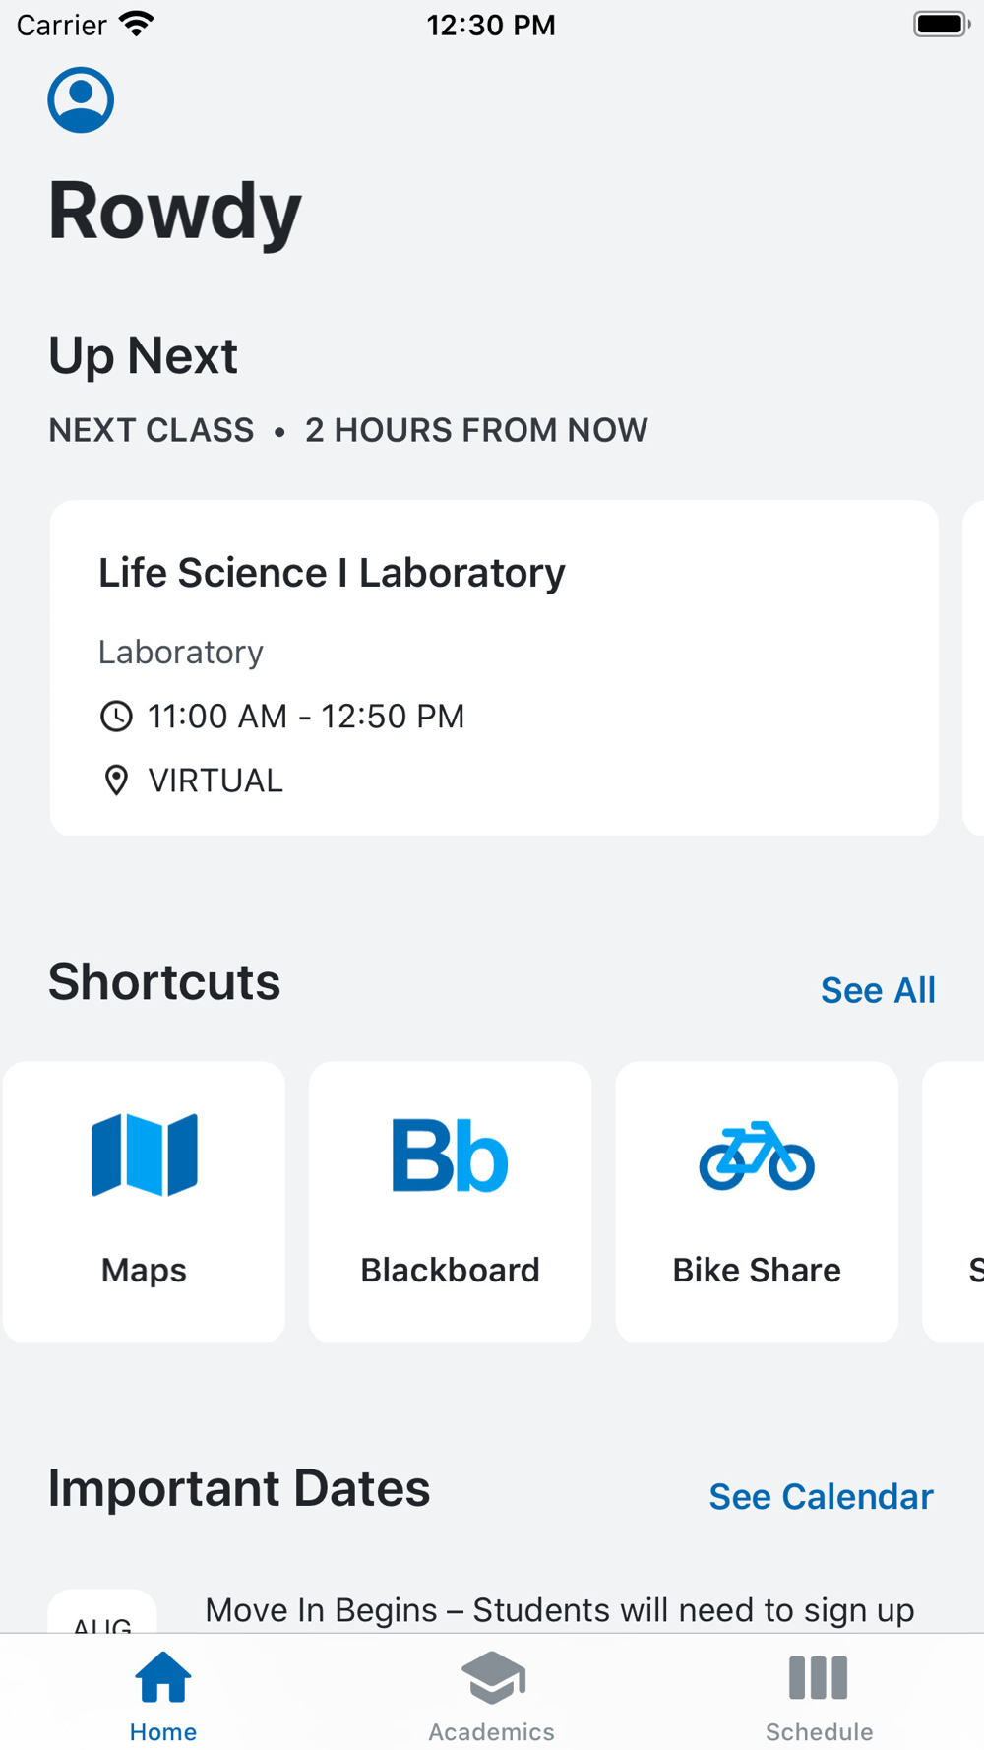Tap the Schedule columns icon
Screen dimensions: 984x1750
(x=819, y=1678)
